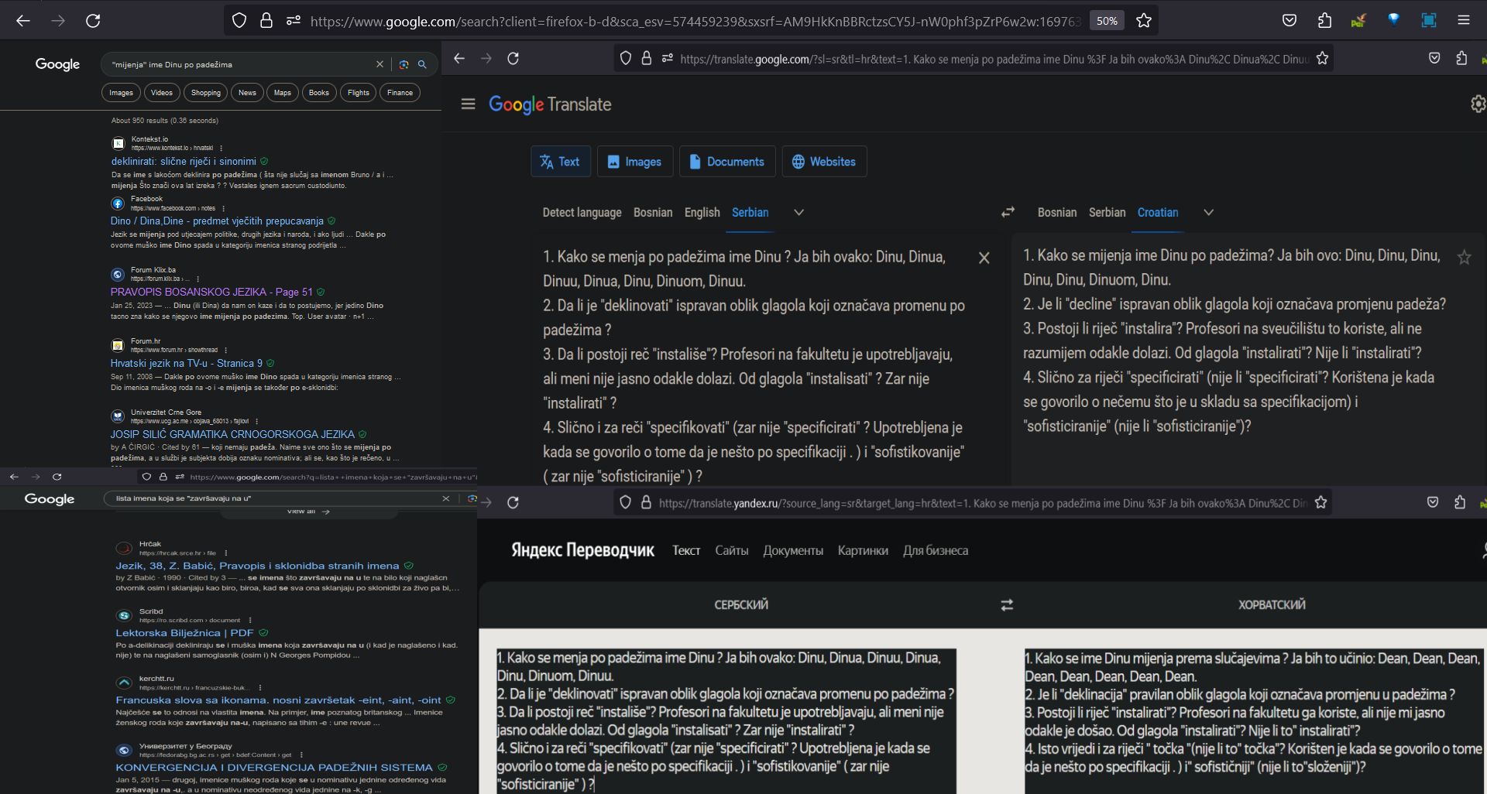Choose Detect language as source
This screenshot has height=794, width=1487.
pos(582,213)
